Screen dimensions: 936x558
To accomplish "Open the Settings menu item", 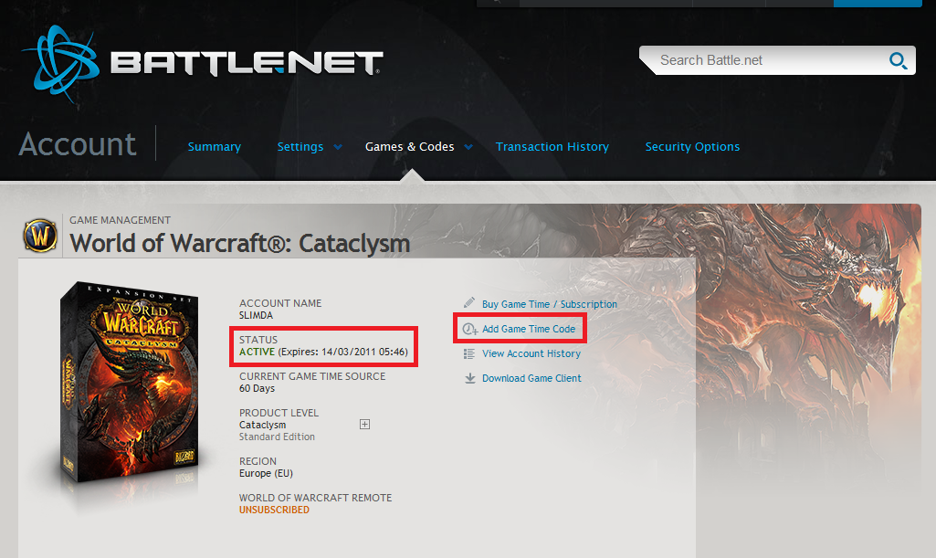I will tap(300, 146).
